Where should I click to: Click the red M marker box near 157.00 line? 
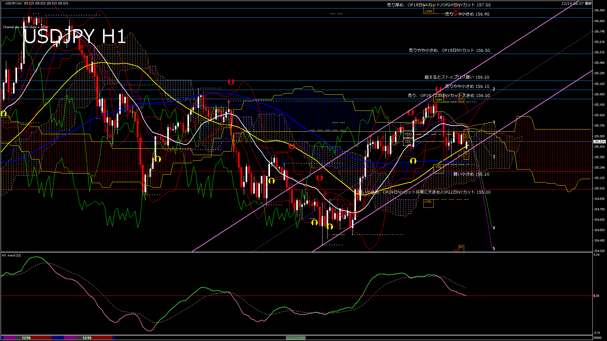click(x=456, y=11)
